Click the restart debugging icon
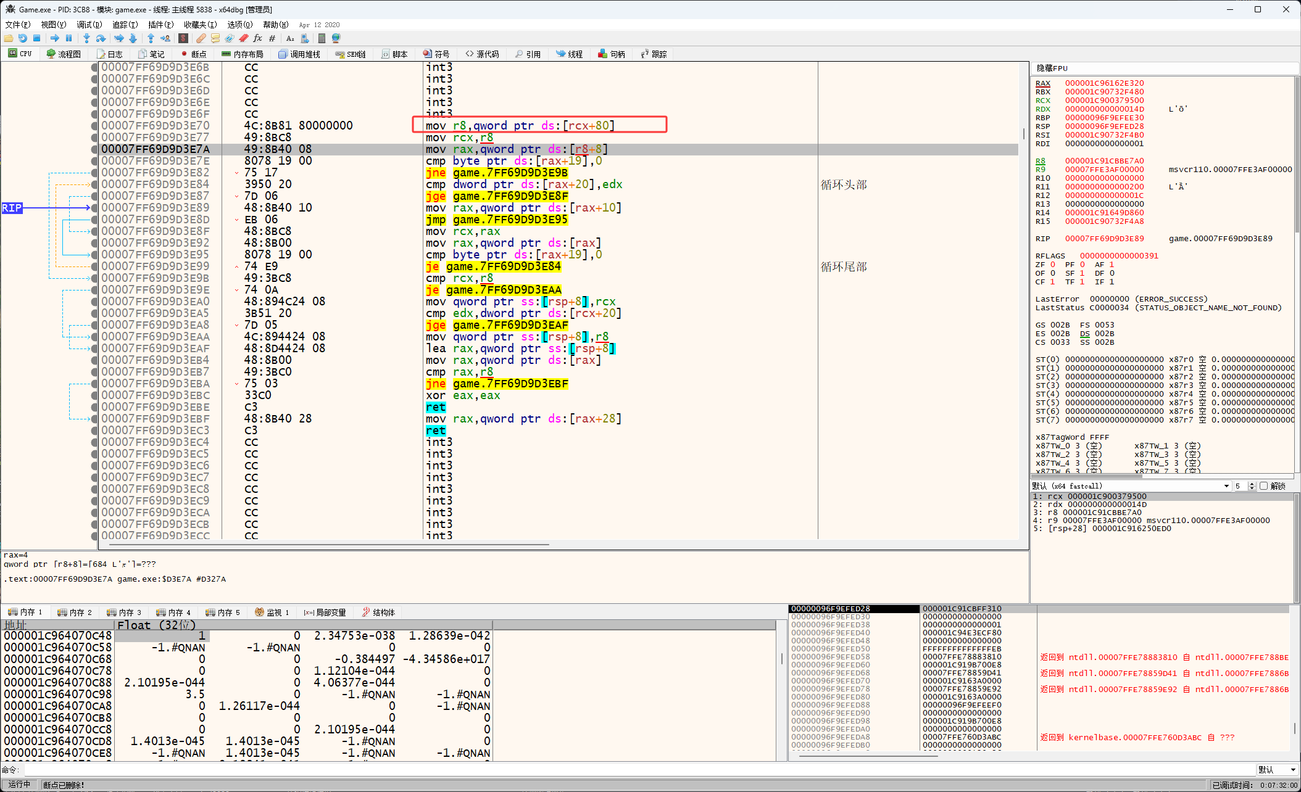This screenshot has width=1301, height=792. [x=22, y=38]
